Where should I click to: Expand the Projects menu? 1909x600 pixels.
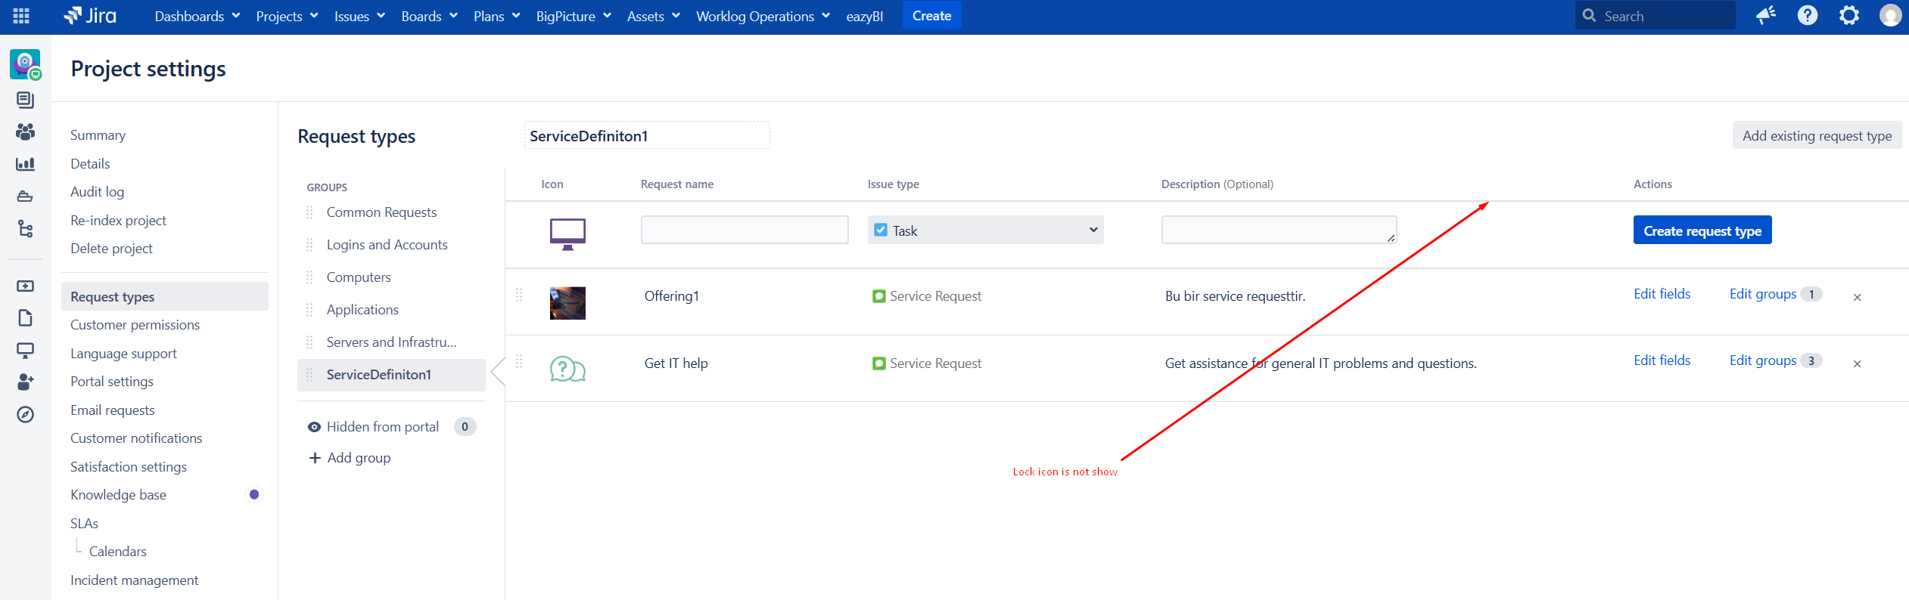click(287, 16)
